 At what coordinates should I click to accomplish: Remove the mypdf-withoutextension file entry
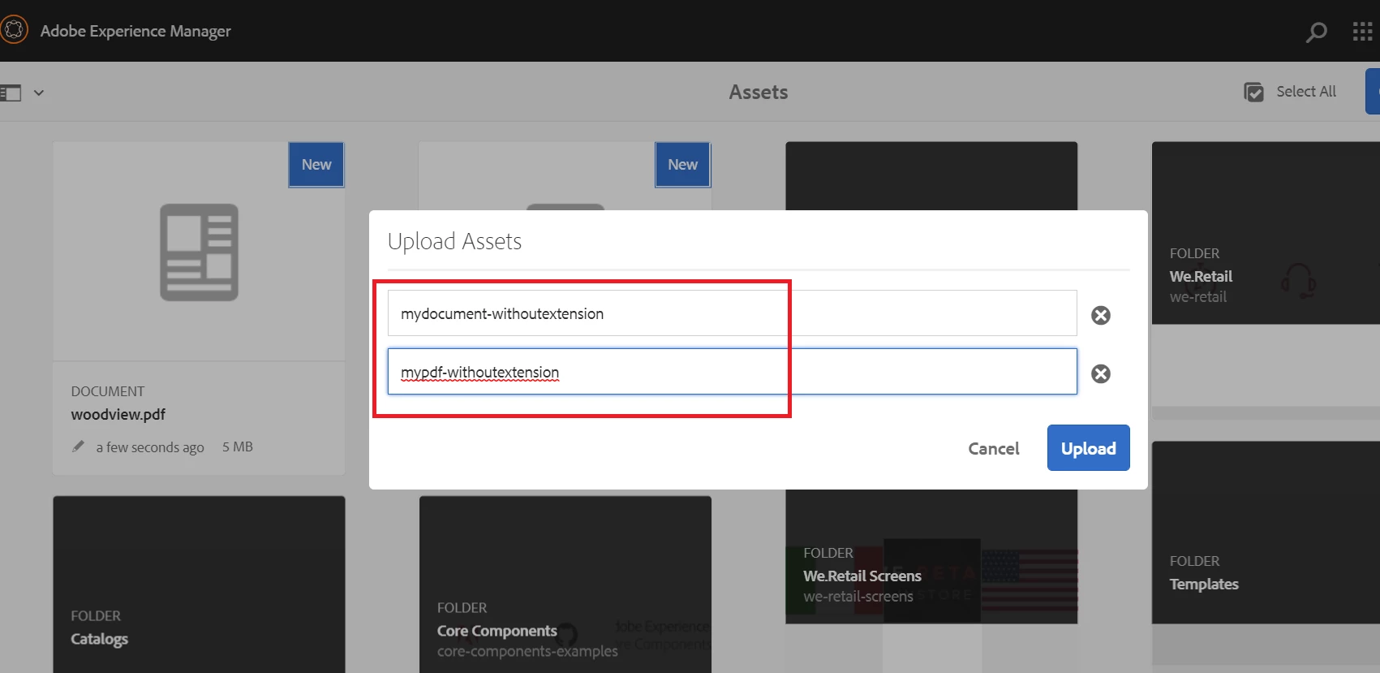(x=1101, y=373)
